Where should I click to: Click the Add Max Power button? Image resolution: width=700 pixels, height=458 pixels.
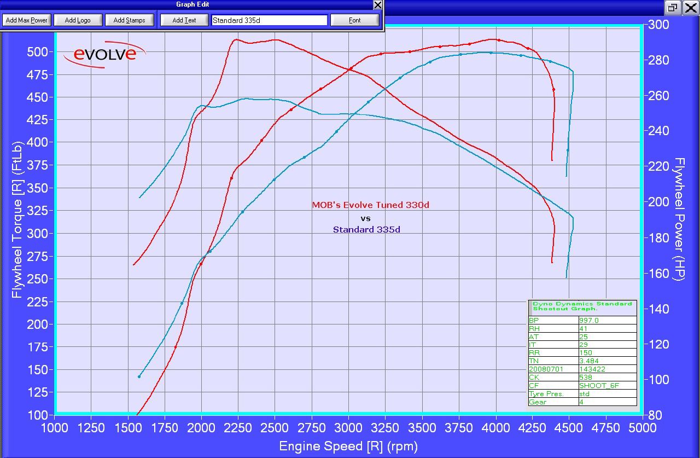point(26,20)
